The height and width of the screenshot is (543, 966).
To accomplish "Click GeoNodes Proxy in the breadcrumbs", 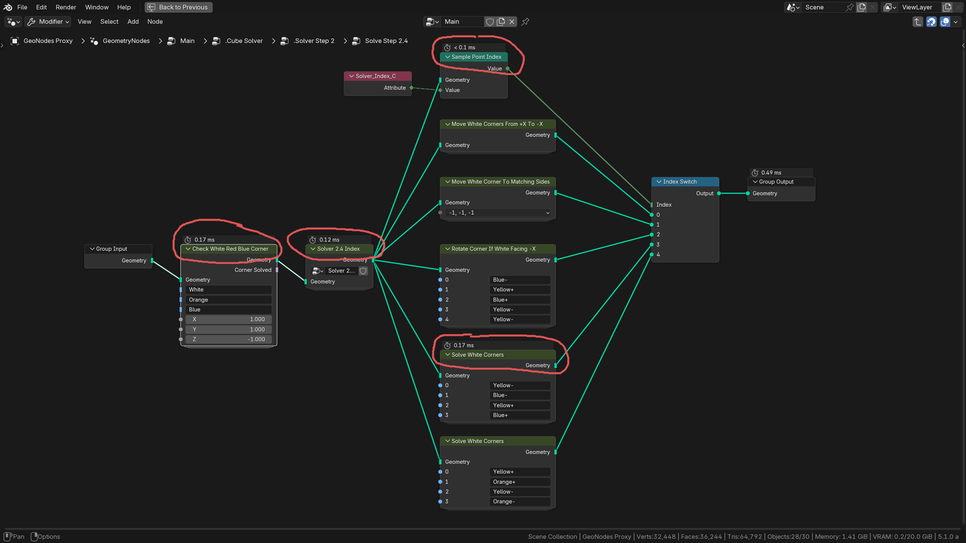I will pos(48,41).
